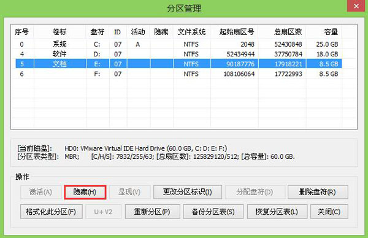Viewport: 368px width, 238px height.
Task: Click the 文件系统 column header
Action: (191, 32)
